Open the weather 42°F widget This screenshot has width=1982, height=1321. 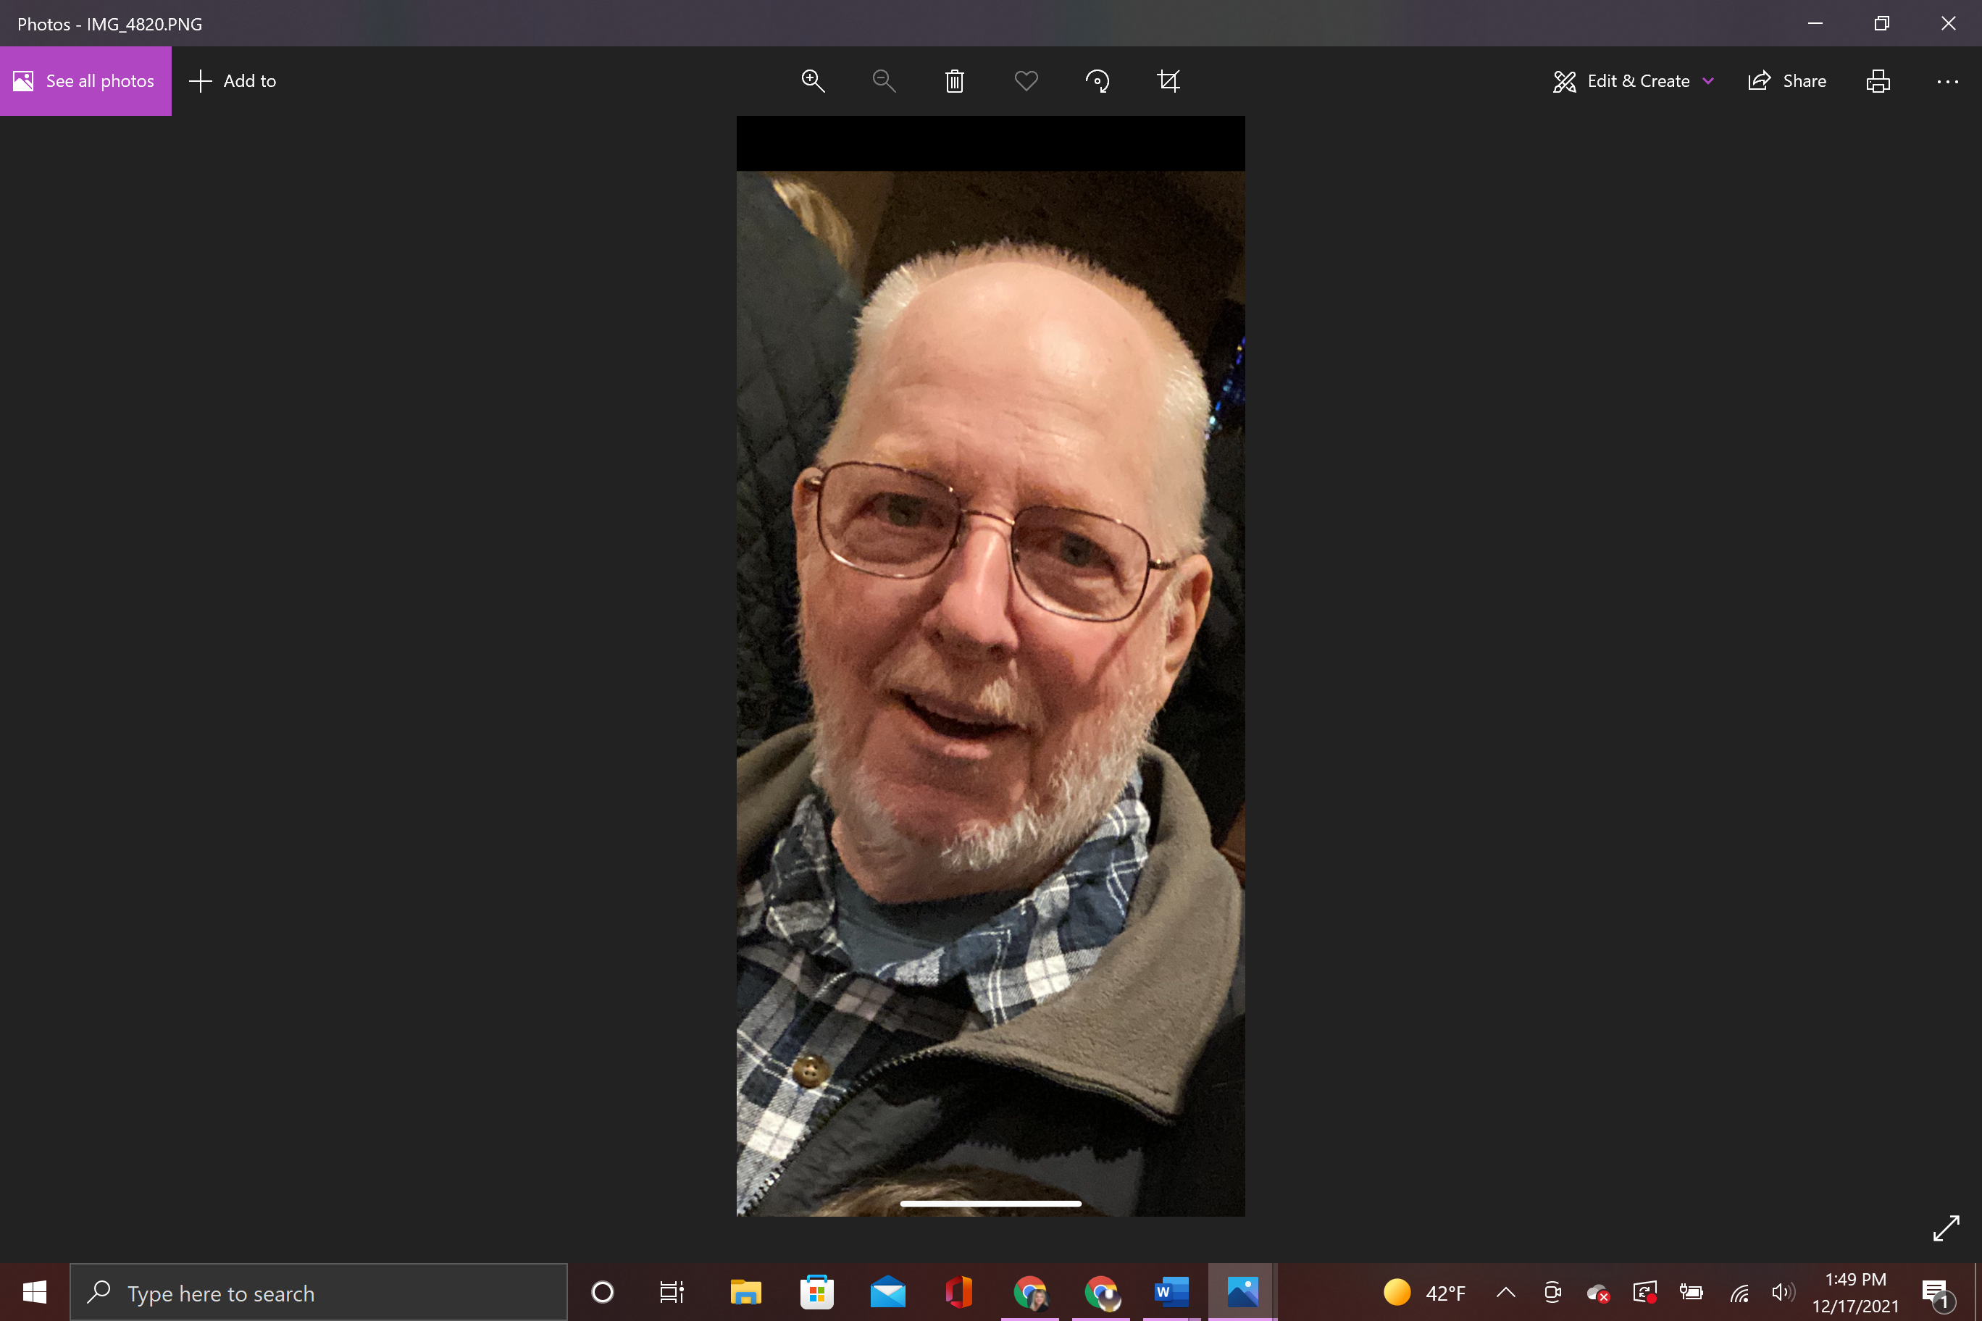(x=1424, y=1292)
